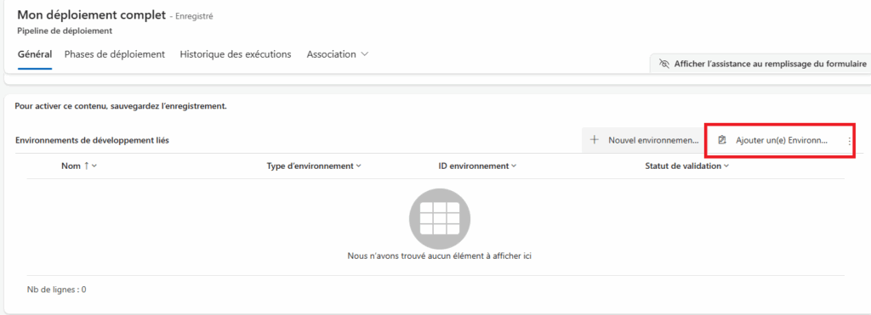
Task: Click the plus icon for new environment
Action: pyautogui.click(x=595, y=140)
